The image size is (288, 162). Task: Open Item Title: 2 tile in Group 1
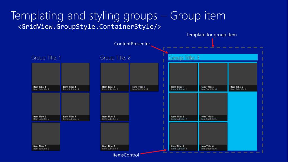(x=46, y=107)
